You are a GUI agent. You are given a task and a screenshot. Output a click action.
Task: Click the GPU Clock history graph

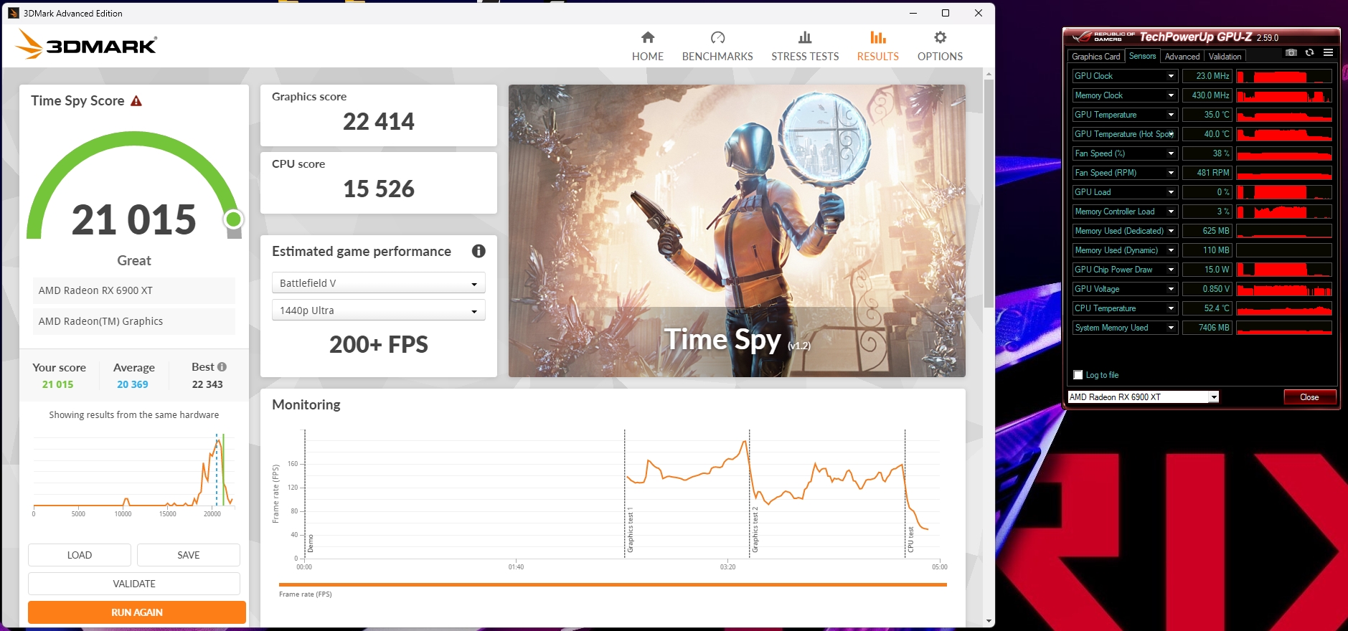point(1284,76)
